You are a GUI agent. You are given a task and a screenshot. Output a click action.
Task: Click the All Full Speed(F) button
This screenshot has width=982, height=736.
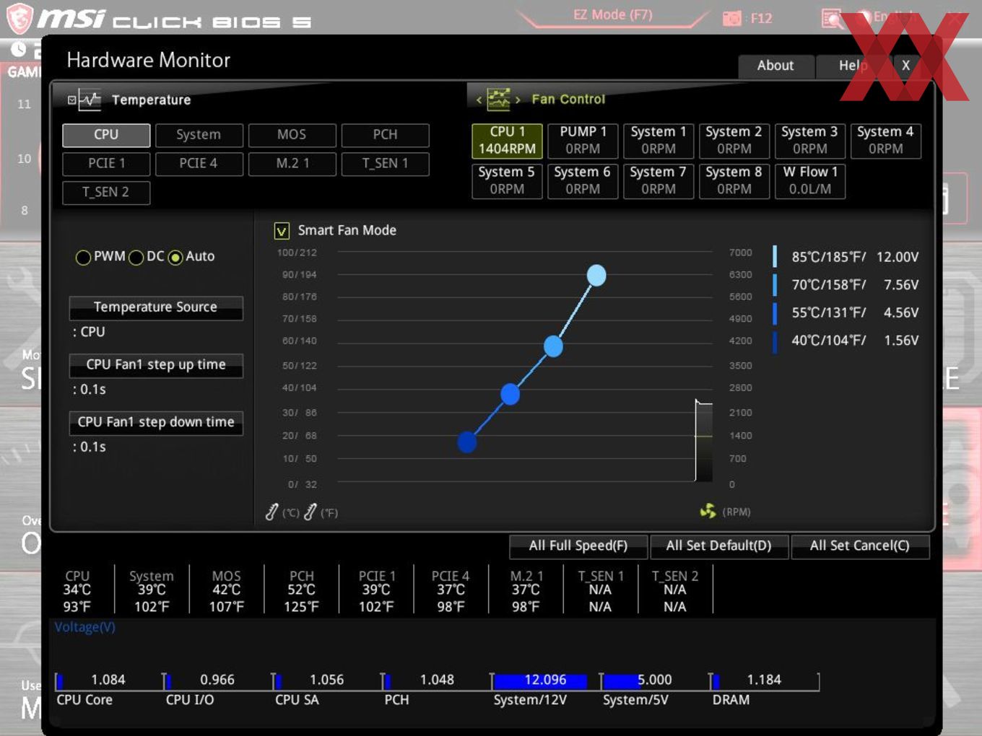pos(578,546)
